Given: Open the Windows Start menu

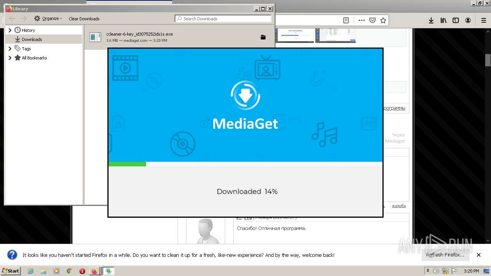Looking at the screenshot, I should 11,271.
